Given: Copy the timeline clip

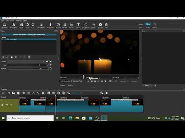Looking at the screenshot, I should (13, 93).
